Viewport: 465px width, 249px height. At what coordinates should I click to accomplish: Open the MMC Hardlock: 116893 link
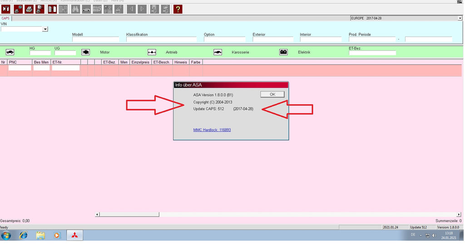click(x=212, y=130)
